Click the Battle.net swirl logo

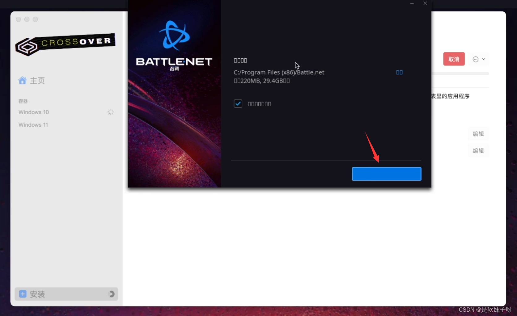[174, 36]
